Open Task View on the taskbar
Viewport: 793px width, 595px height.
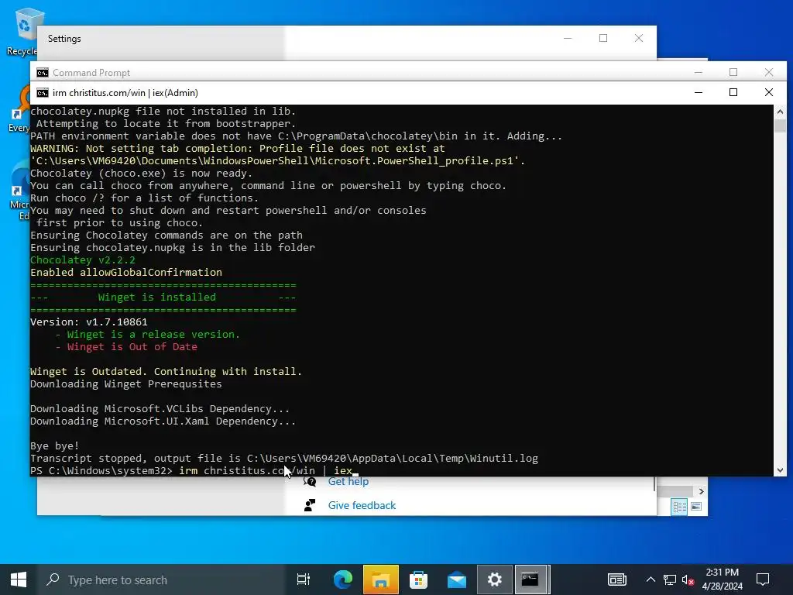304,580
